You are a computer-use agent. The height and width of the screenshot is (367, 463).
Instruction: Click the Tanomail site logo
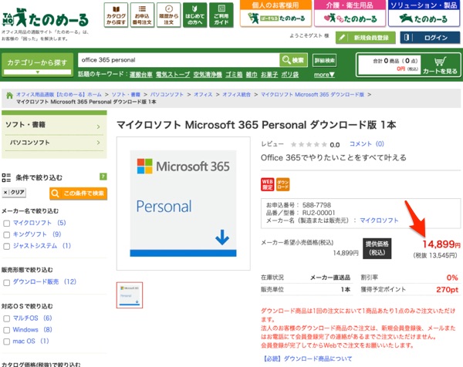(x=46, y=18)
